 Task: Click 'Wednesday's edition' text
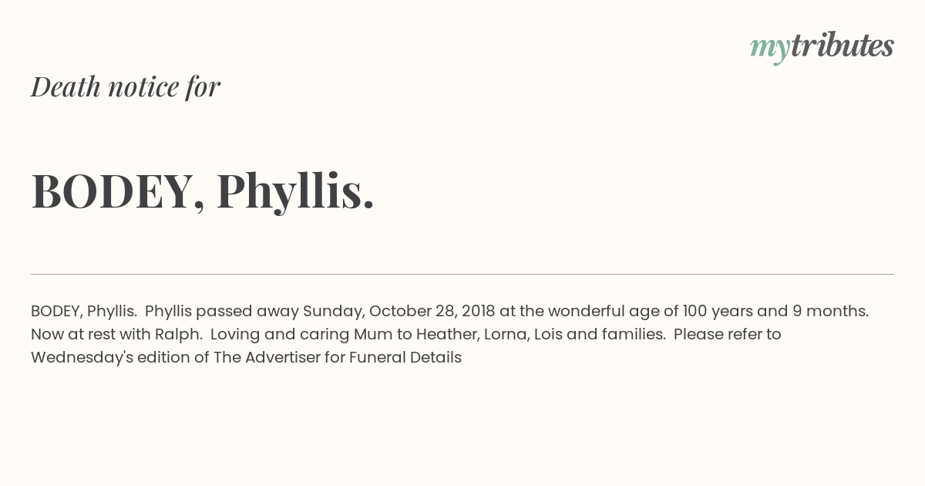pos(118,358)
